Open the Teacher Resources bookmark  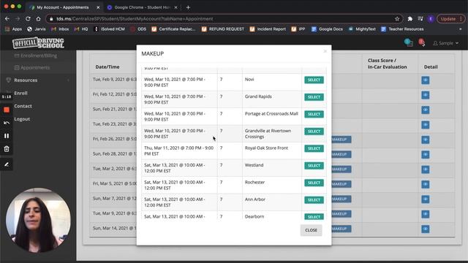click(402, 29)
